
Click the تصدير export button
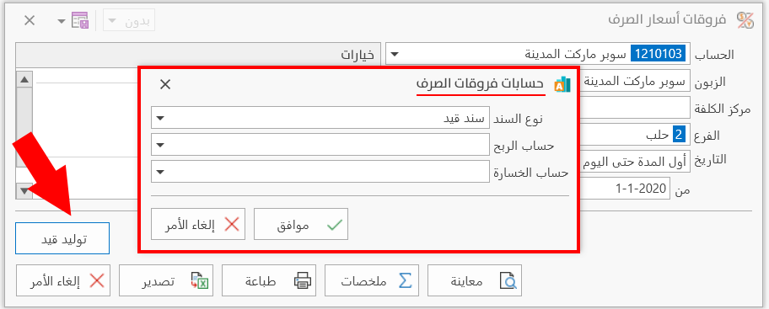[165, 280]
